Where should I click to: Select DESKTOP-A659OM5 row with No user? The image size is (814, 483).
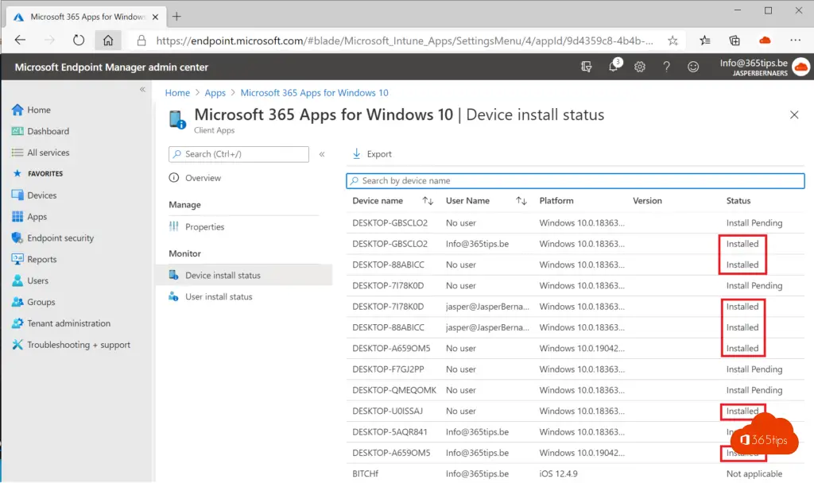[576, 348]
